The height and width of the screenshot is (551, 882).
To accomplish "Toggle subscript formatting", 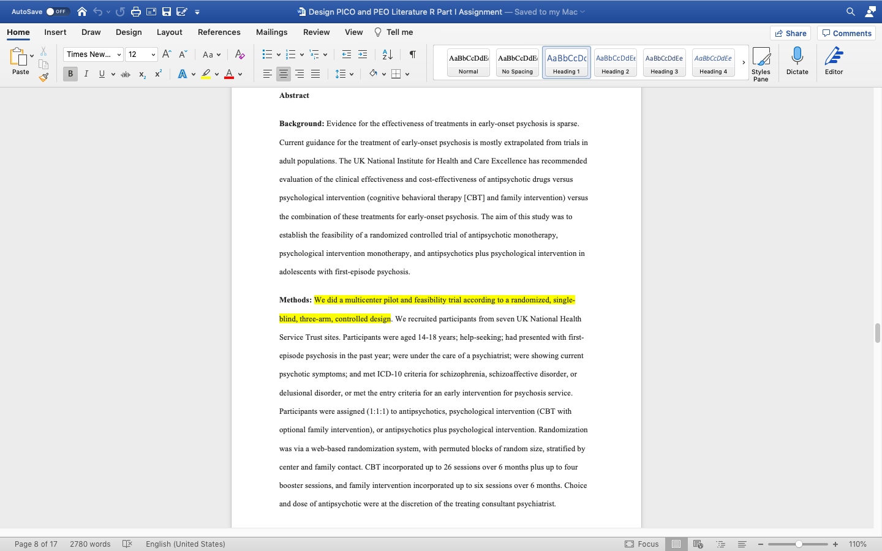I will 142,74.
